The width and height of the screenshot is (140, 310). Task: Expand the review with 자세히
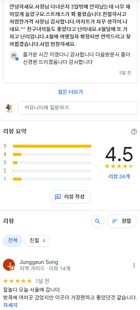[x=10, y=305]
